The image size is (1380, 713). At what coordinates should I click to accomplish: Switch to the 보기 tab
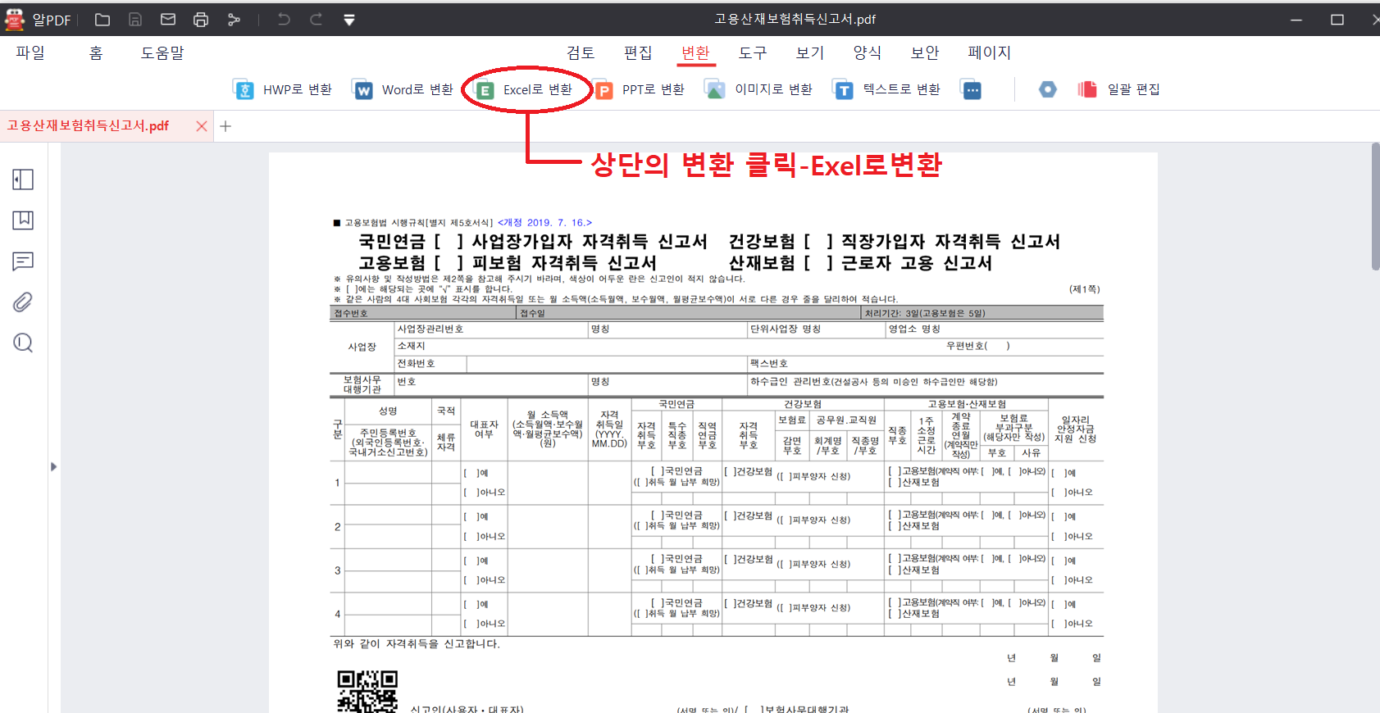810,53
